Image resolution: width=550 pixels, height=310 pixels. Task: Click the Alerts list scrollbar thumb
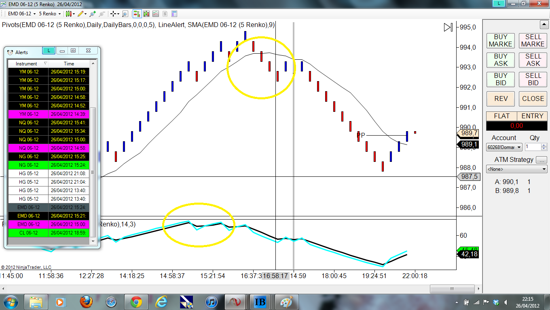tap(93, 172)
